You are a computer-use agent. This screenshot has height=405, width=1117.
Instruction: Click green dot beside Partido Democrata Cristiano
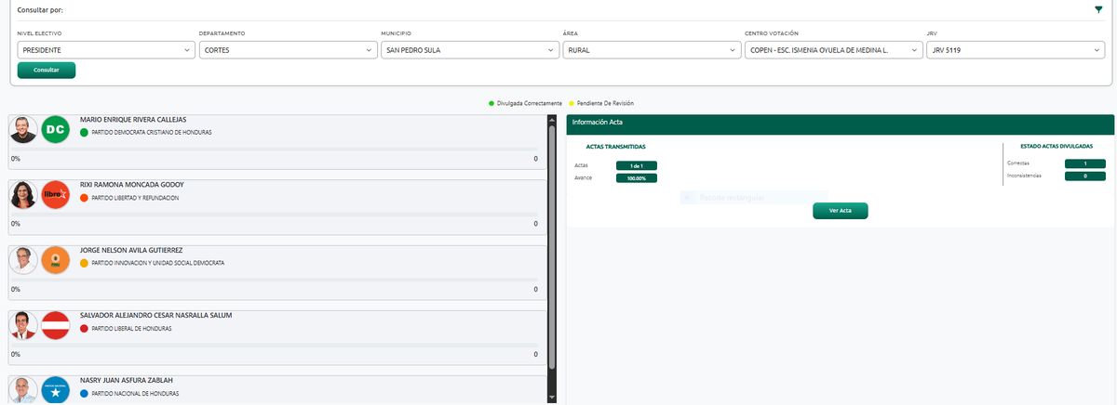coord(84,133)
